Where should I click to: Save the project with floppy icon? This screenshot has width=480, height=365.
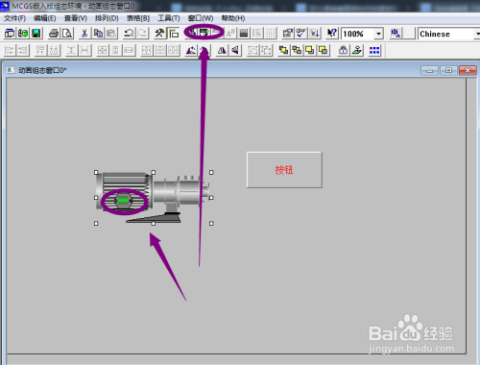[x=36, y=33]
